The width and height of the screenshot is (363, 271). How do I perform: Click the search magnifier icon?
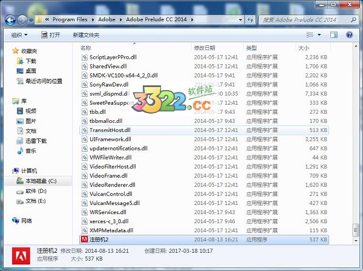(x=353, y=20)
